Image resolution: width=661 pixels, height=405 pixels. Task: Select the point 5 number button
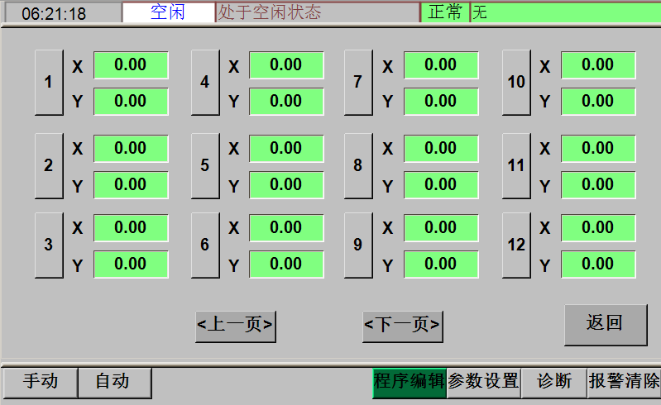tap(205, 165)
